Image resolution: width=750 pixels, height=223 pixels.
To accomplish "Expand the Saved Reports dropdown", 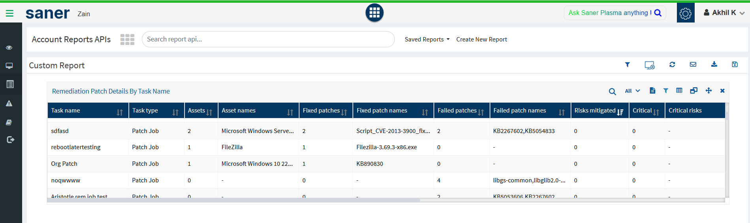I will click(x=427, y=39).
